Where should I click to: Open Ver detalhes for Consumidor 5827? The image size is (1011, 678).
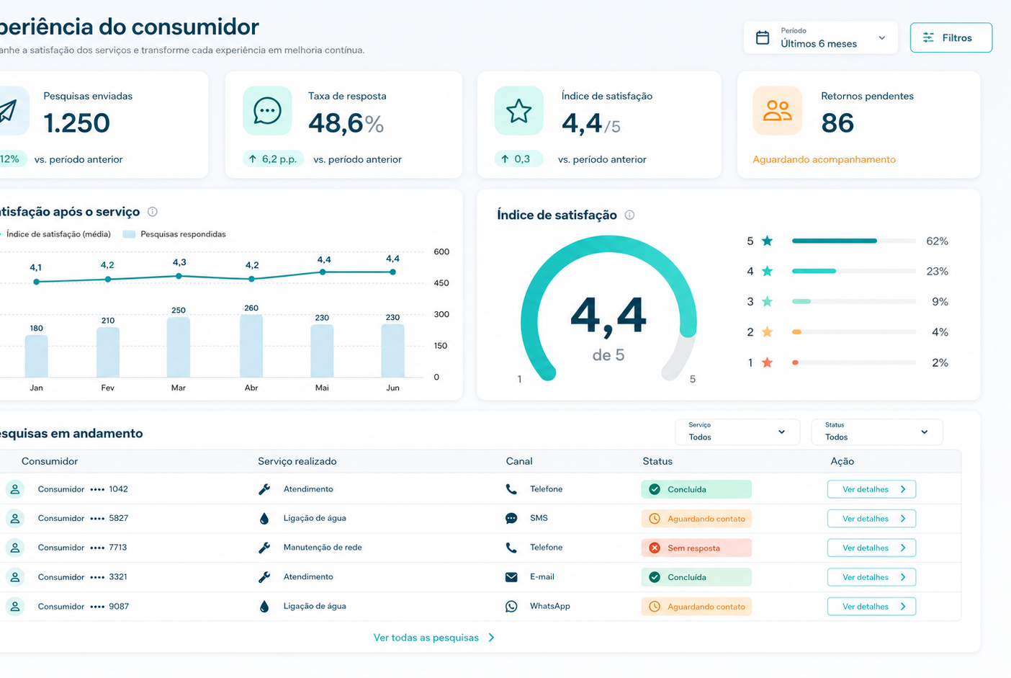click(x=871, y=519)
